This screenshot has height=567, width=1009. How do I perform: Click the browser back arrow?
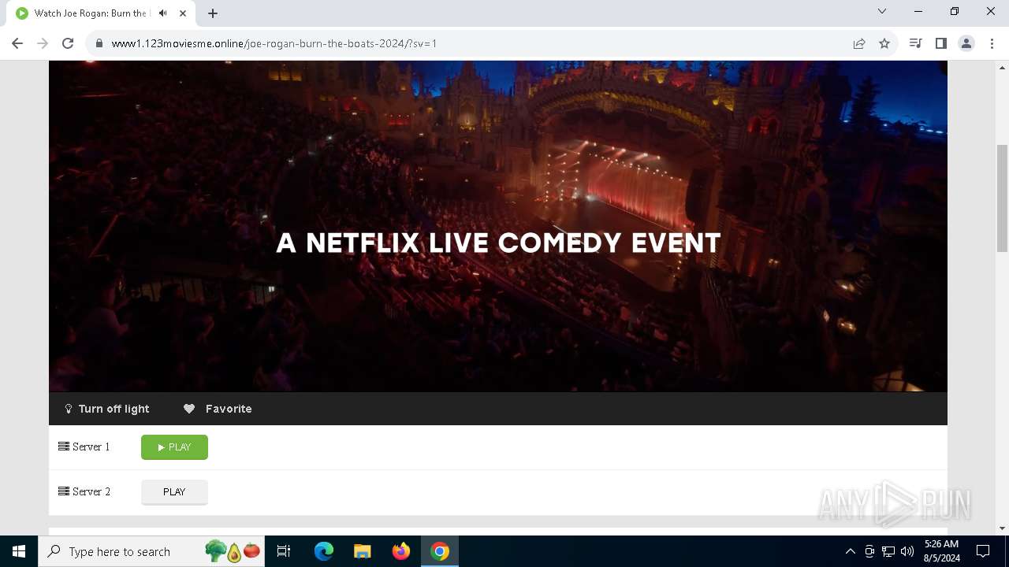coord(17,43)
